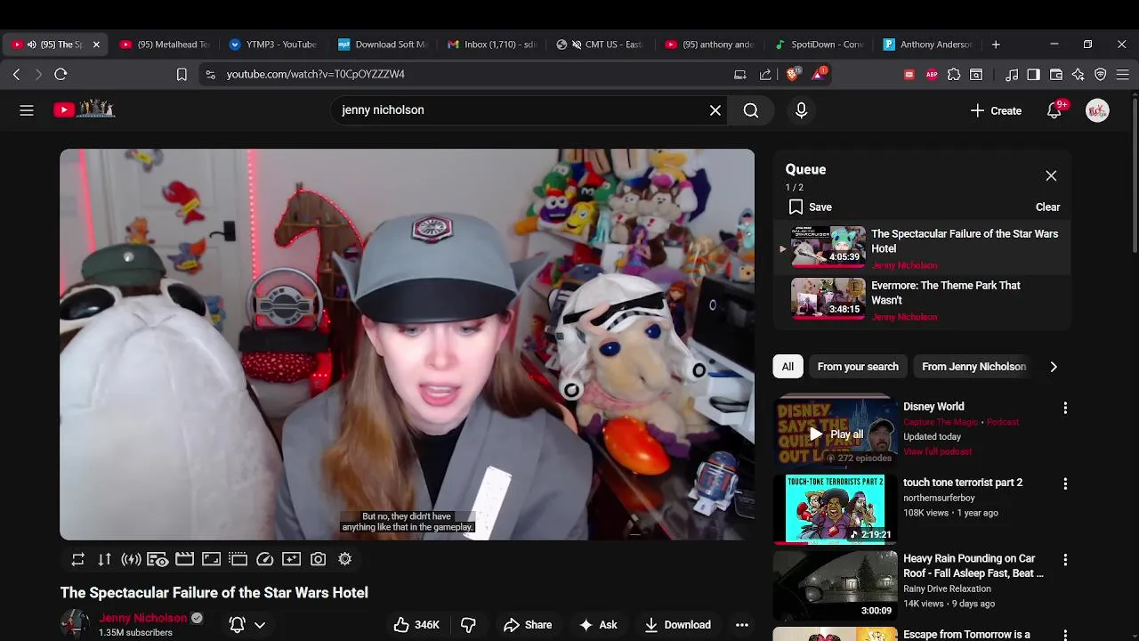Open the enhancer settings gear icon
Screen dimensions: 1139x641
click(344, 559)
